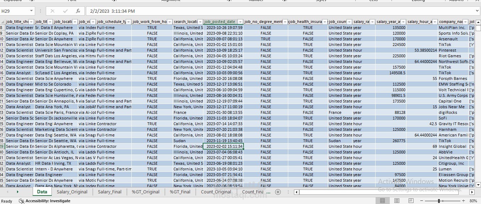The image size is (481, 204).
Task: Click the formula bar showing 2/2/2023
Action: tap(282, 11)
